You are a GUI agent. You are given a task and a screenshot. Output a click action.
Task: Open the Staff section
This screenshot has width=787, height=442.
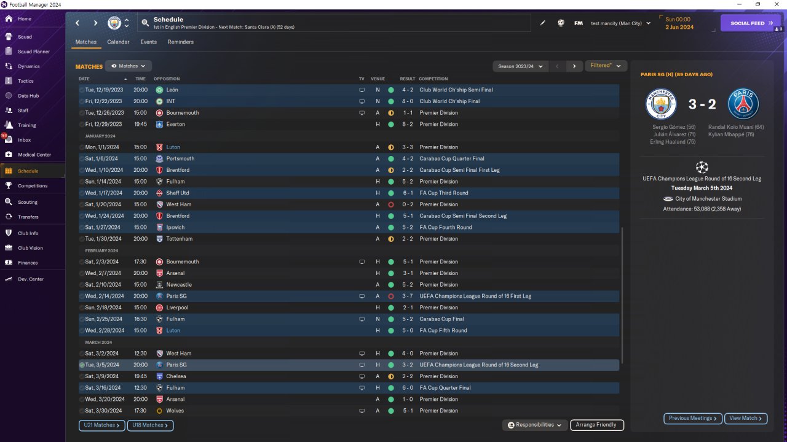point(23,110)
